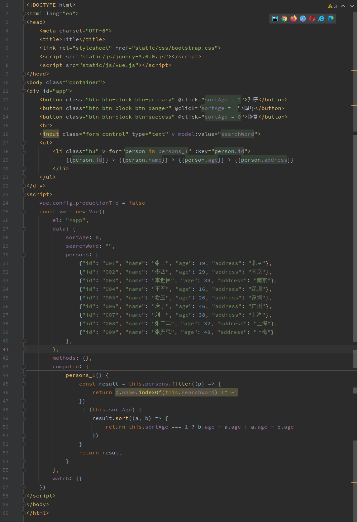Collapse the div id="app" fold

point(23,91)
